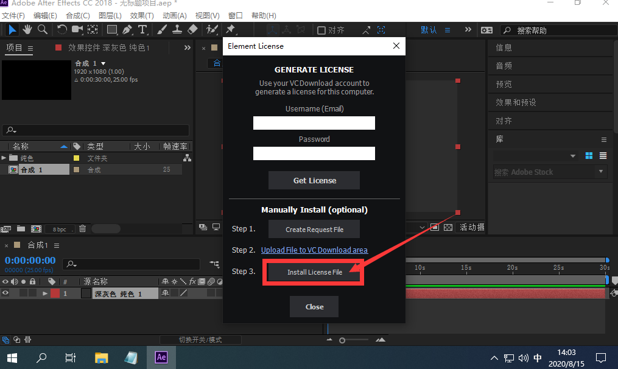Show more workspaces with the double chevron
The image size is (618, 369).
(468, 30)
